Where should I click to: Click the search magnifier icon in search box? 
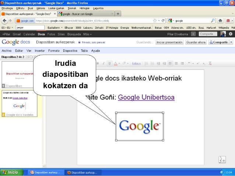(213, 21)
